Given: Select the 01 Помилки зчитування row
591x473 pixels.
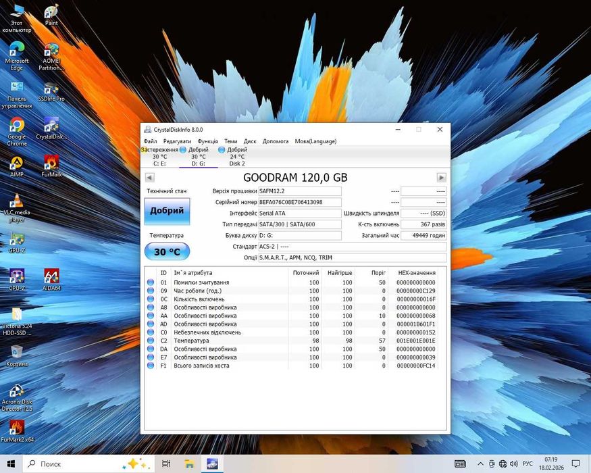Looking at the screenshot, I should [x=291, y=282].
